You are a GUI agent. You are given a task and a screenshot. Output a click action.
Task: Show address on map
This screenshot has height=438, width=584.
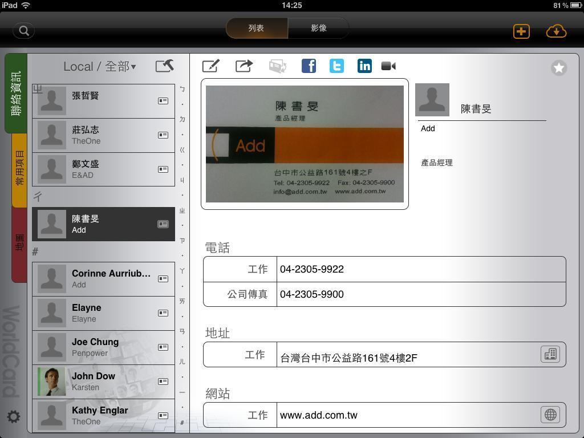click(x=550, y=354)
